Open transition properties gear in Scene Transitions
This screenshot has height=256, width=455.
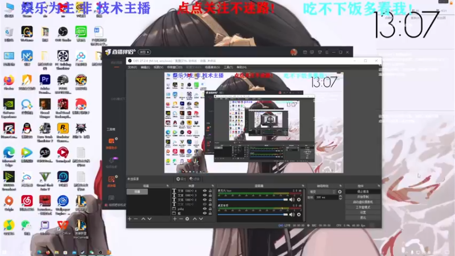(x=340, y=192)
